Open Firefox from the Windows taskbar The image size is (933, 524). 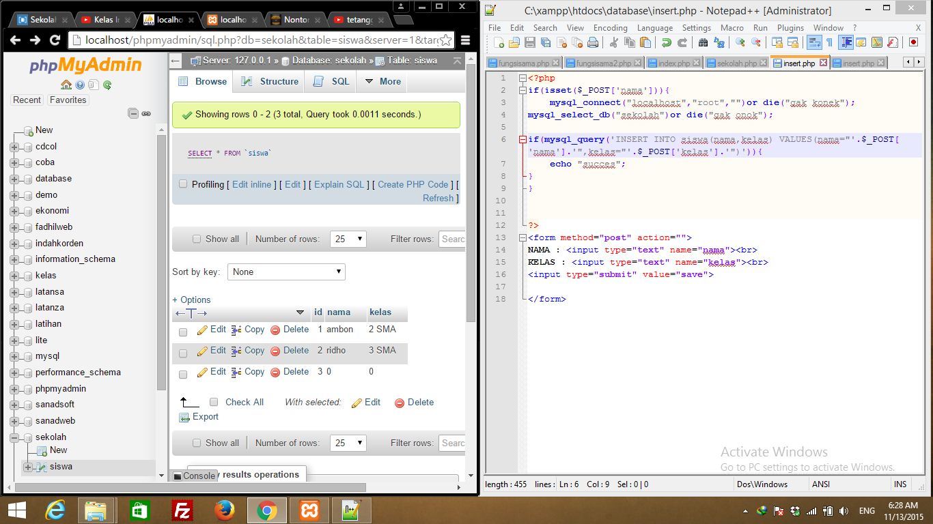[224, 510]
